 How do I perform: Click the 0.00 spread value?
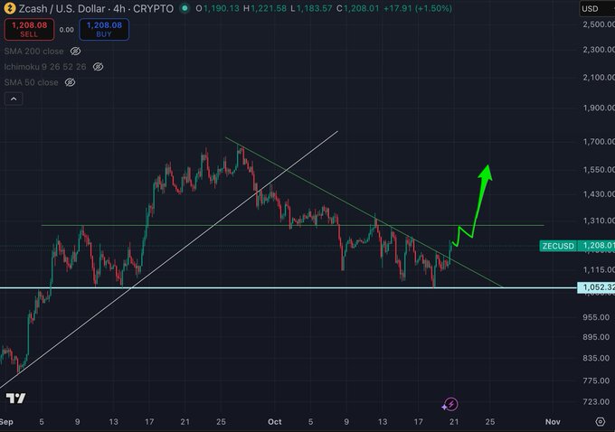click(x=67, y=30)
